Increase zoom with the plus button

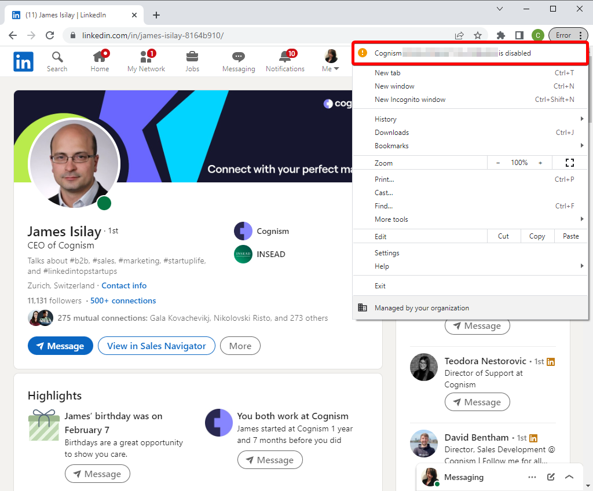[540, 163]
